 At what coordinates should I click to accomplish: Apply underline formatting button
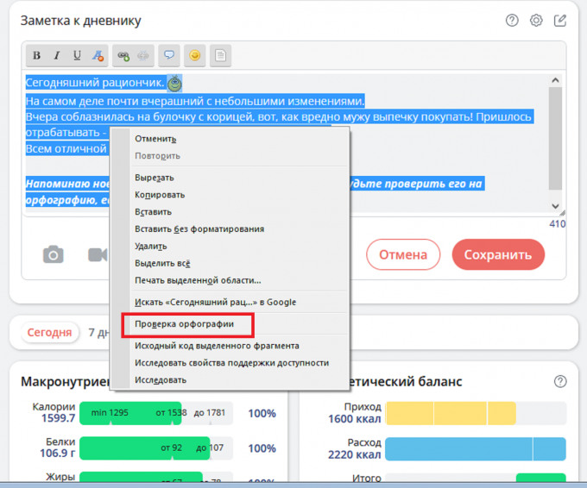point(77,56)
